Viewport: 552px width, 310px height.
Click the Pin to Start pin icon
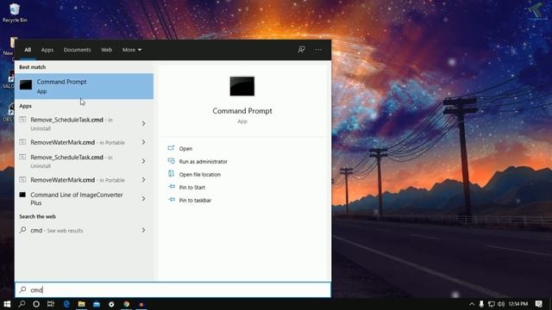171,187
